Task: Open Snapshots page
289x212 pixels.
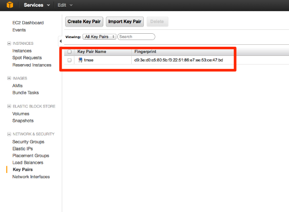Action: 23,121
